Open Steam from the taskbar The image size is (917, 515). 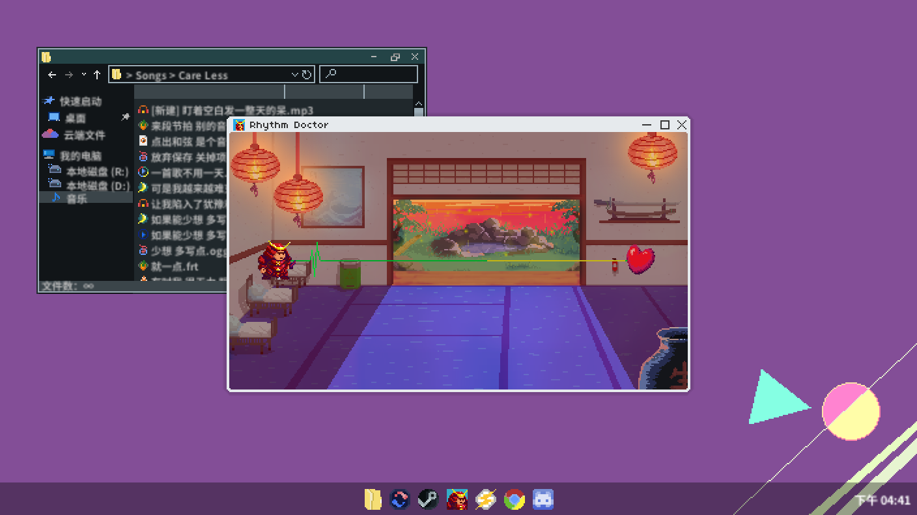coord(428,499)
